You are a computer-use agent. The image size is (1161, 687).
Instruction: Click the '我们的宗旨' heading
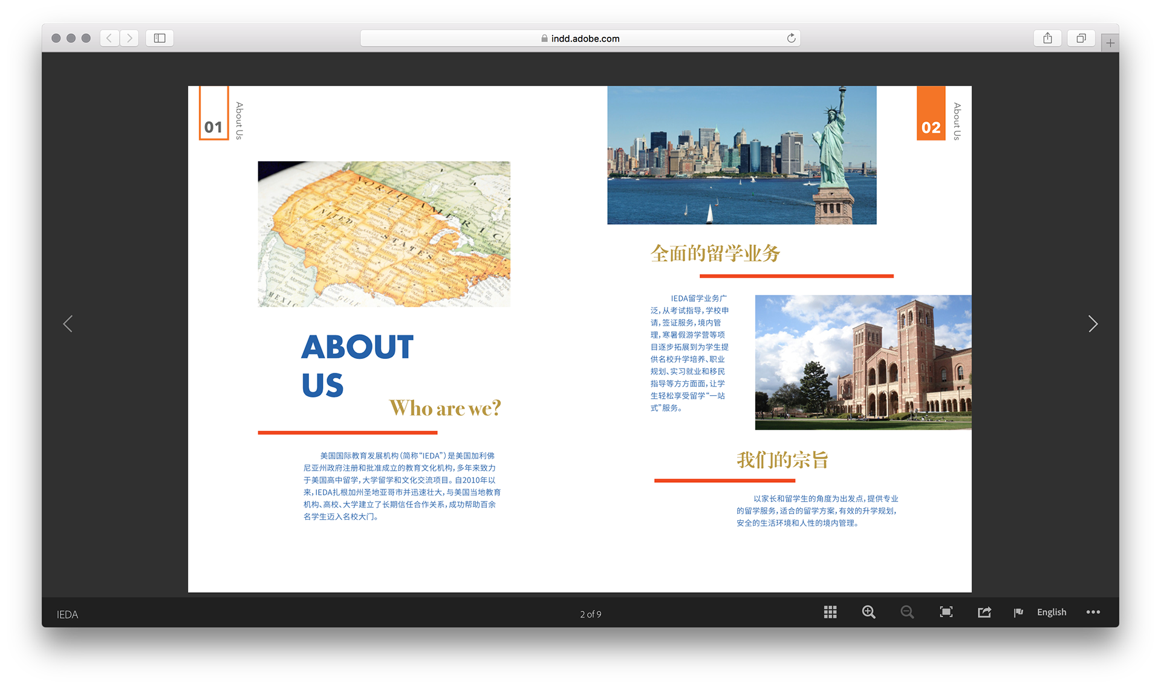(782, 460)
